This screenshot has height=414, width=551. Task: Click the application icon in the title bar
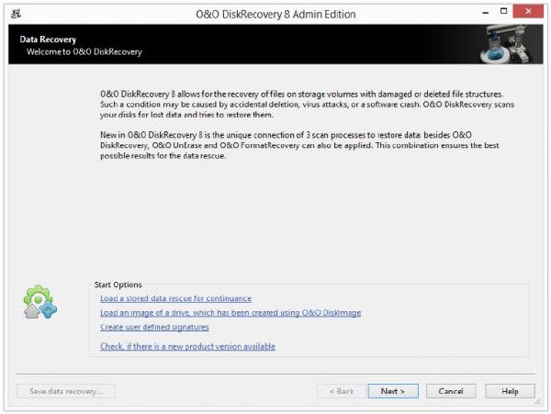click(16, 14)
